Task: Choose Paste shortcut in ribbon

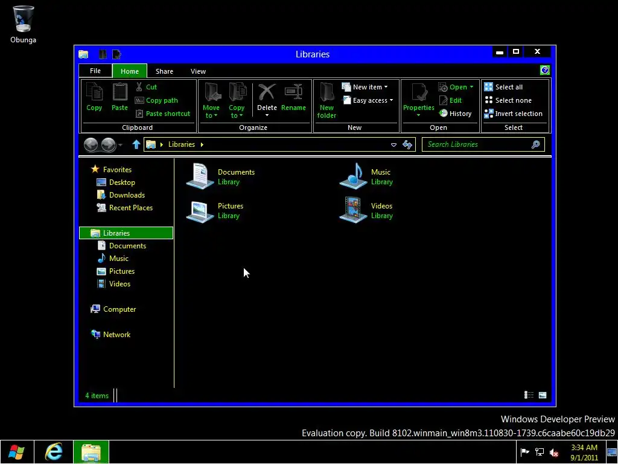Action: [163, 114]
